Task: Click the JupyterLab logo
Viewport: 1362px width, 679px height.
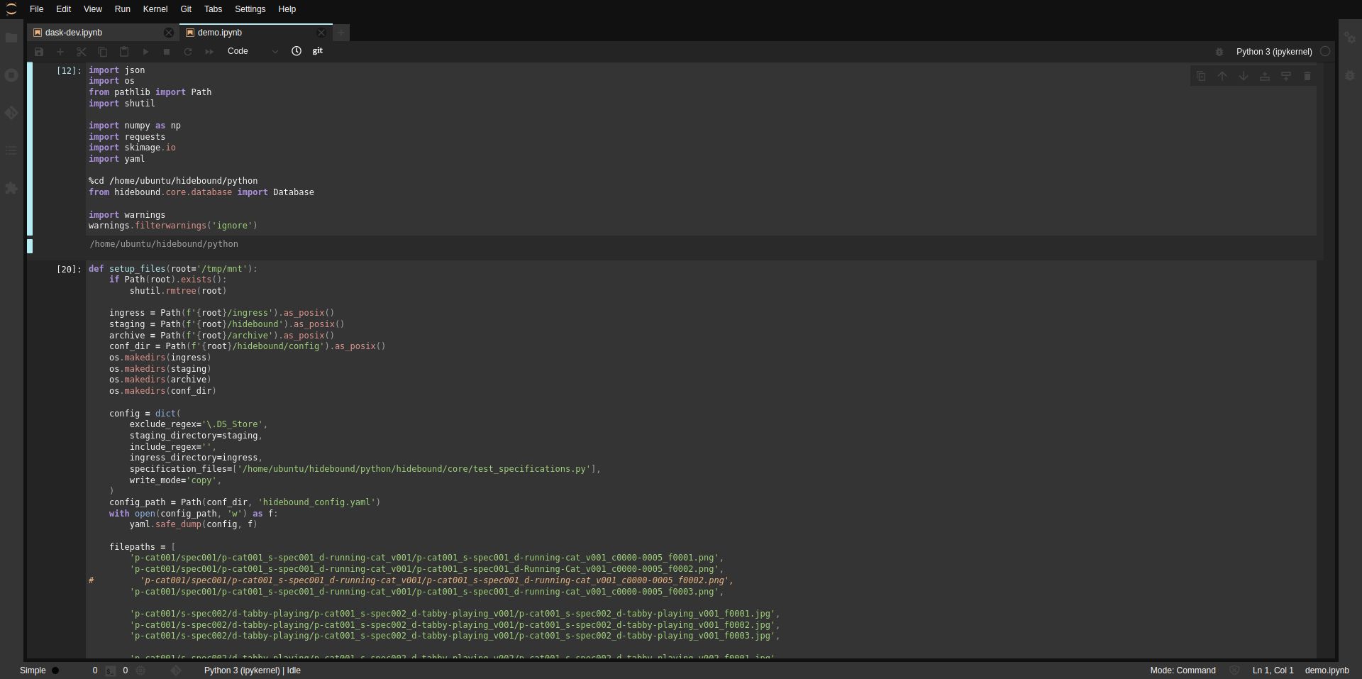Action: coord(11,9)
